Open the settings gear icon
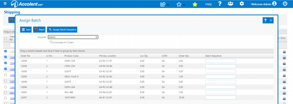 point(242,3)
